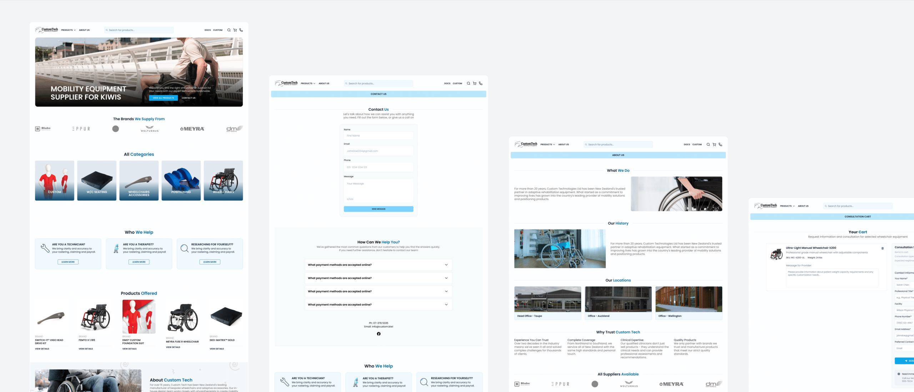The width and height of the screenshot is (914, 392).
Task: Open ABOUT US in the Home page header
Action: tap(84, 30)
